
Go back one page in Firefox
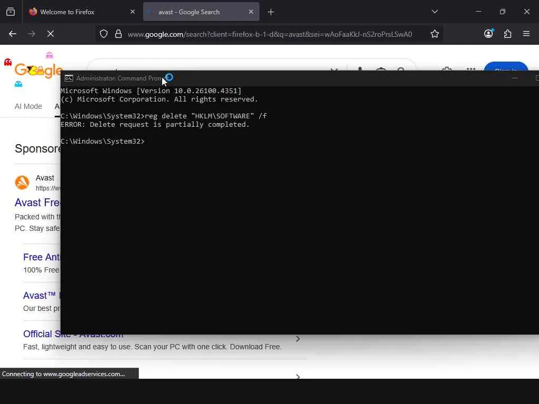[13, 34]
